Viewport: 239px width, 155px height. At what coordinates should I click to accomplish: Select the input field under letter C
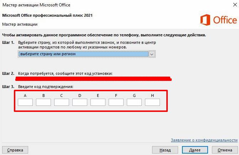click(62, 102)
